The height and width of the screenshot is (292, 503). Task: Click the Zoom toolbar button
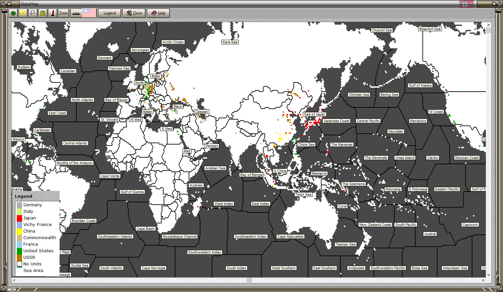(63, 13)
